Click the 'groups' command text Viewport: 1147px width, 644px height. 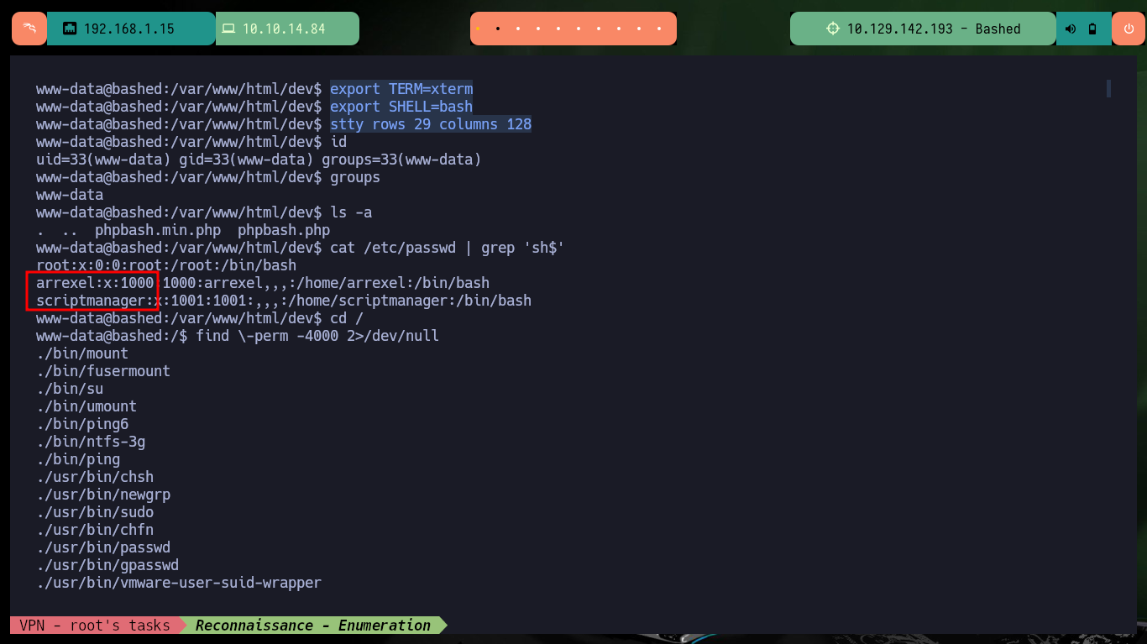click(355, 177)
